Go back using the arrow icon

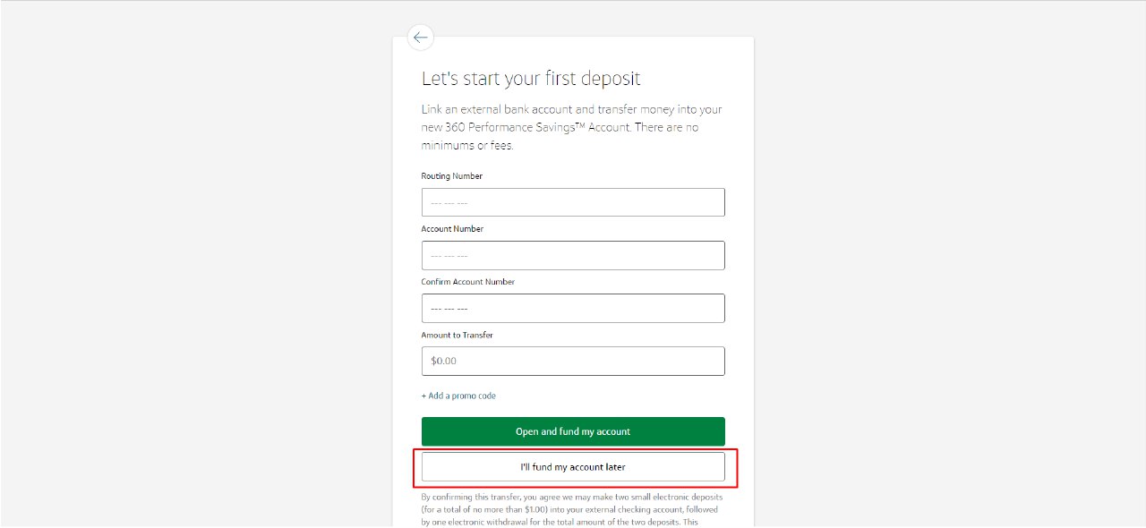(420, 38)
